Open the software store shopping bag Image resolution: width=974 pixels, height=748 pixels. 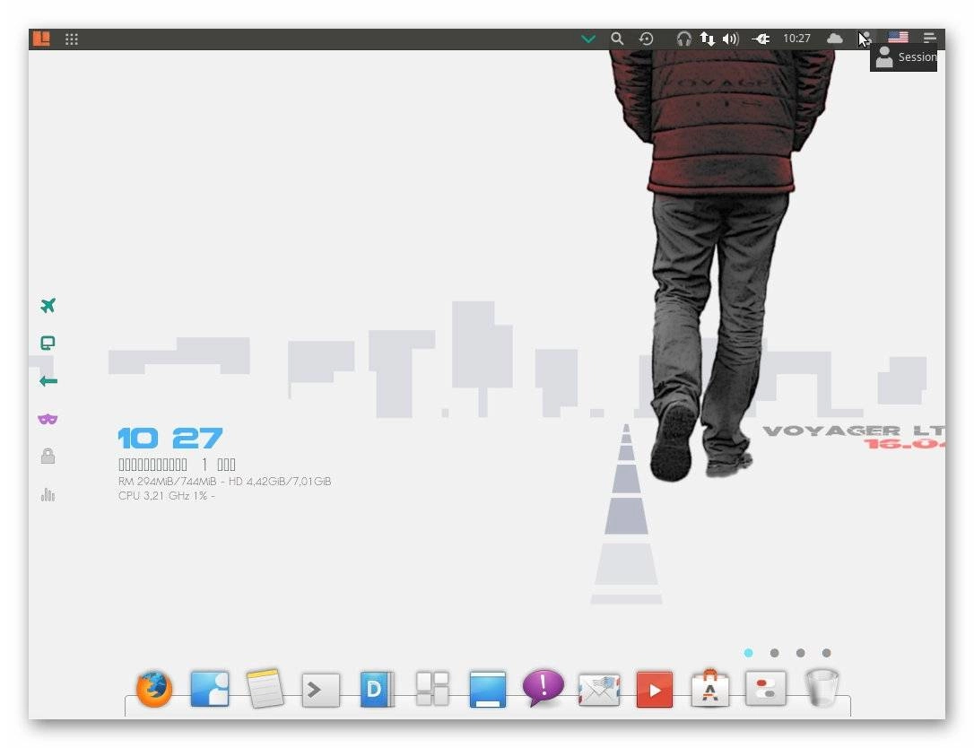coord(710,689)
